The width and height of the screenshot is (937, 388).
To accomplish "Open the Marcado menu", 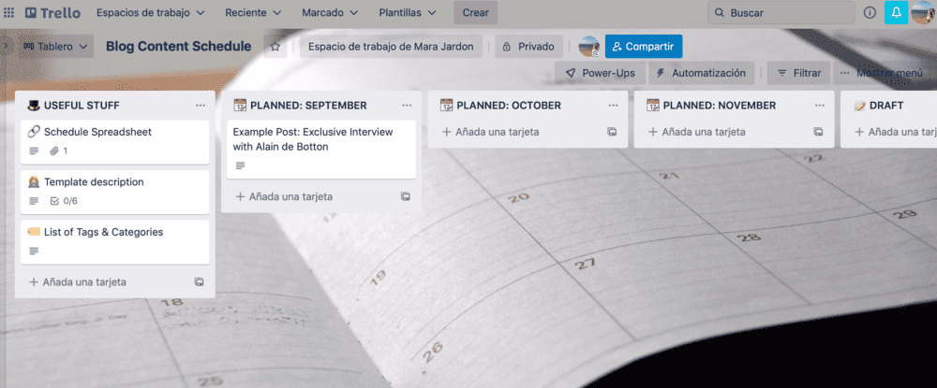I will pyautogui.click(x=330, y=12).
